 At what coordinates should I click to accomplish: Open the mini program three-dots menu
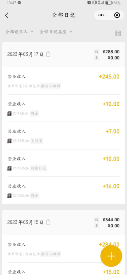[101, 15]
